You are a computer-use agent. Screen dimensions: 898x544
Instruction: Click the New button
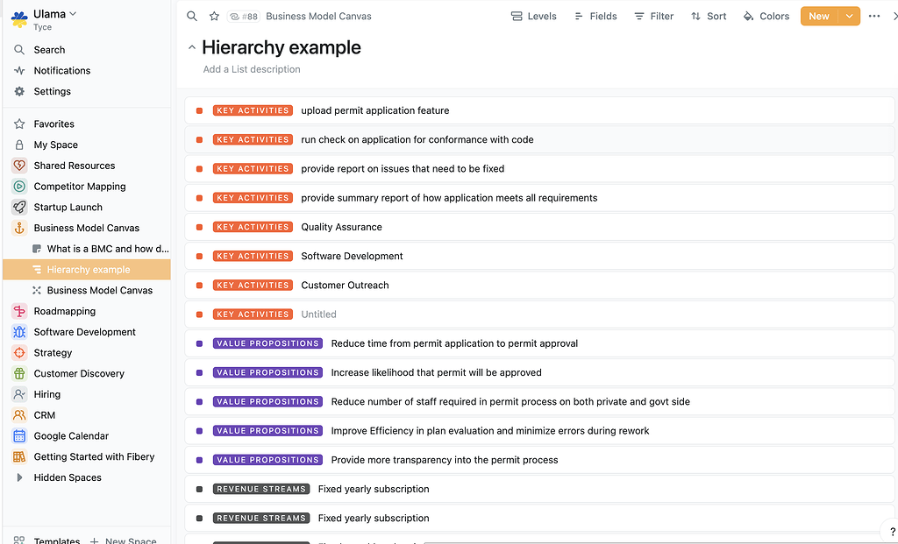coord(819,16)
